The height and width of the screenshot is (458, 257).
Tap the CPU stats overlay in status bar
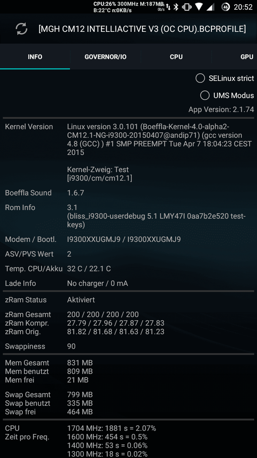[128, 7]
